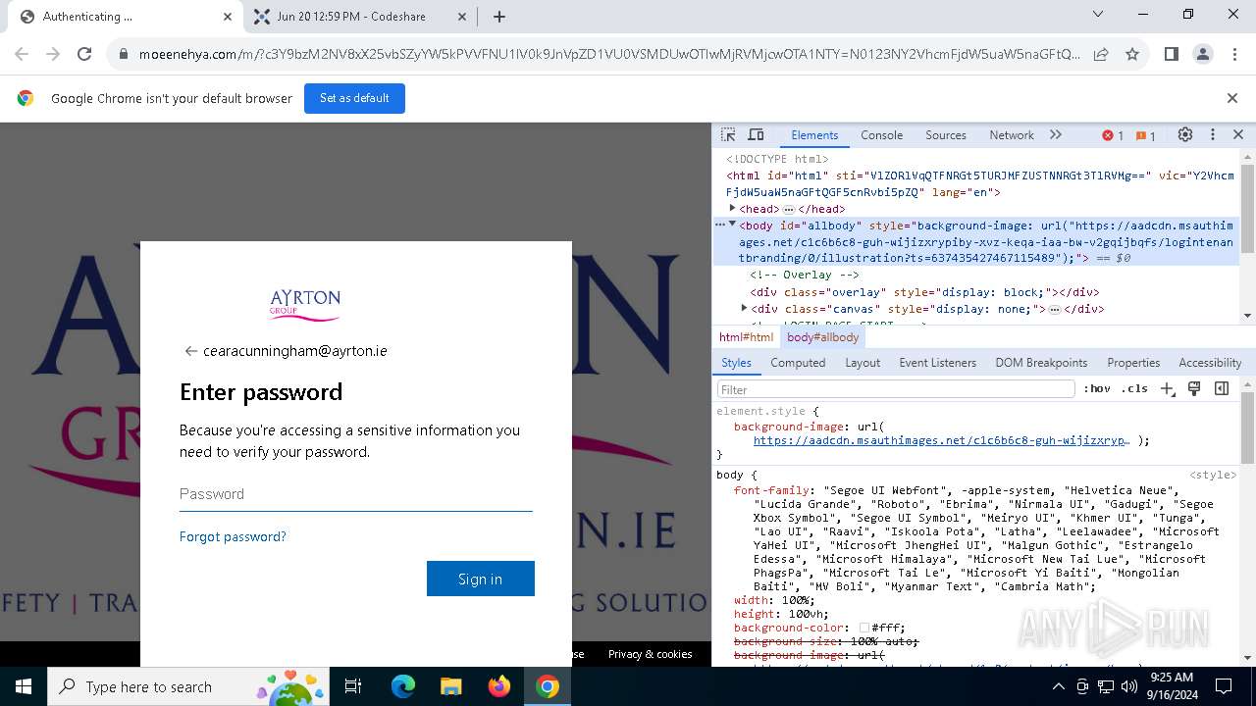Select the Elements tab
1256x706 pixels.
coord(814,135)
